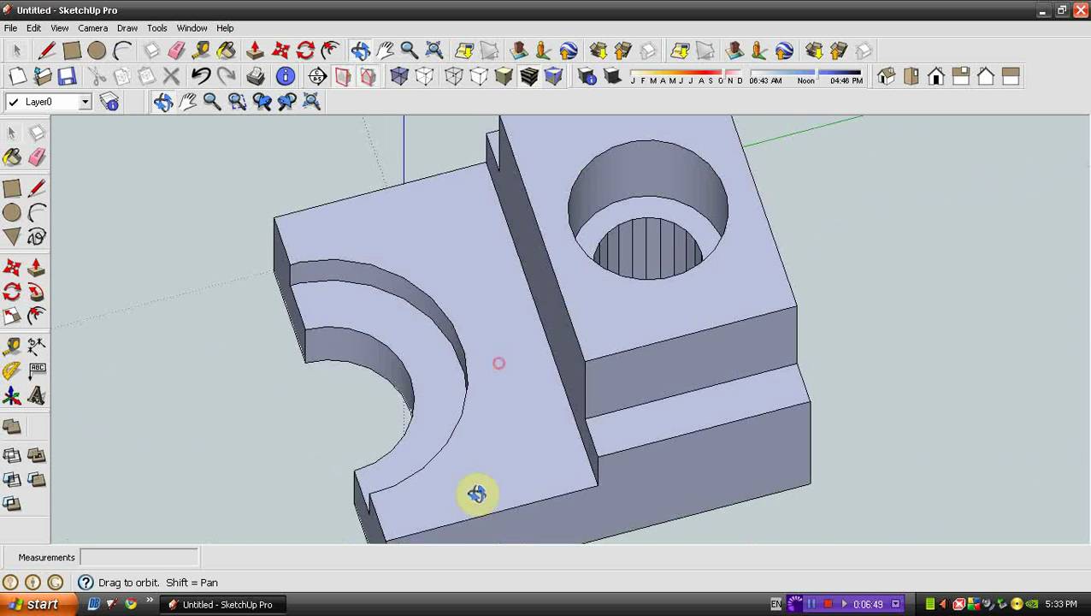Toggle Show/Hide Shadows
The height and width of the screenshot is (616, 1091).
(x=612, y=77)
